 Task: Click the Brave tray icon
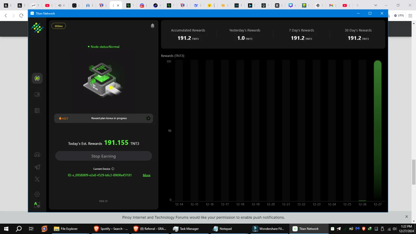[x=364, y=229]
